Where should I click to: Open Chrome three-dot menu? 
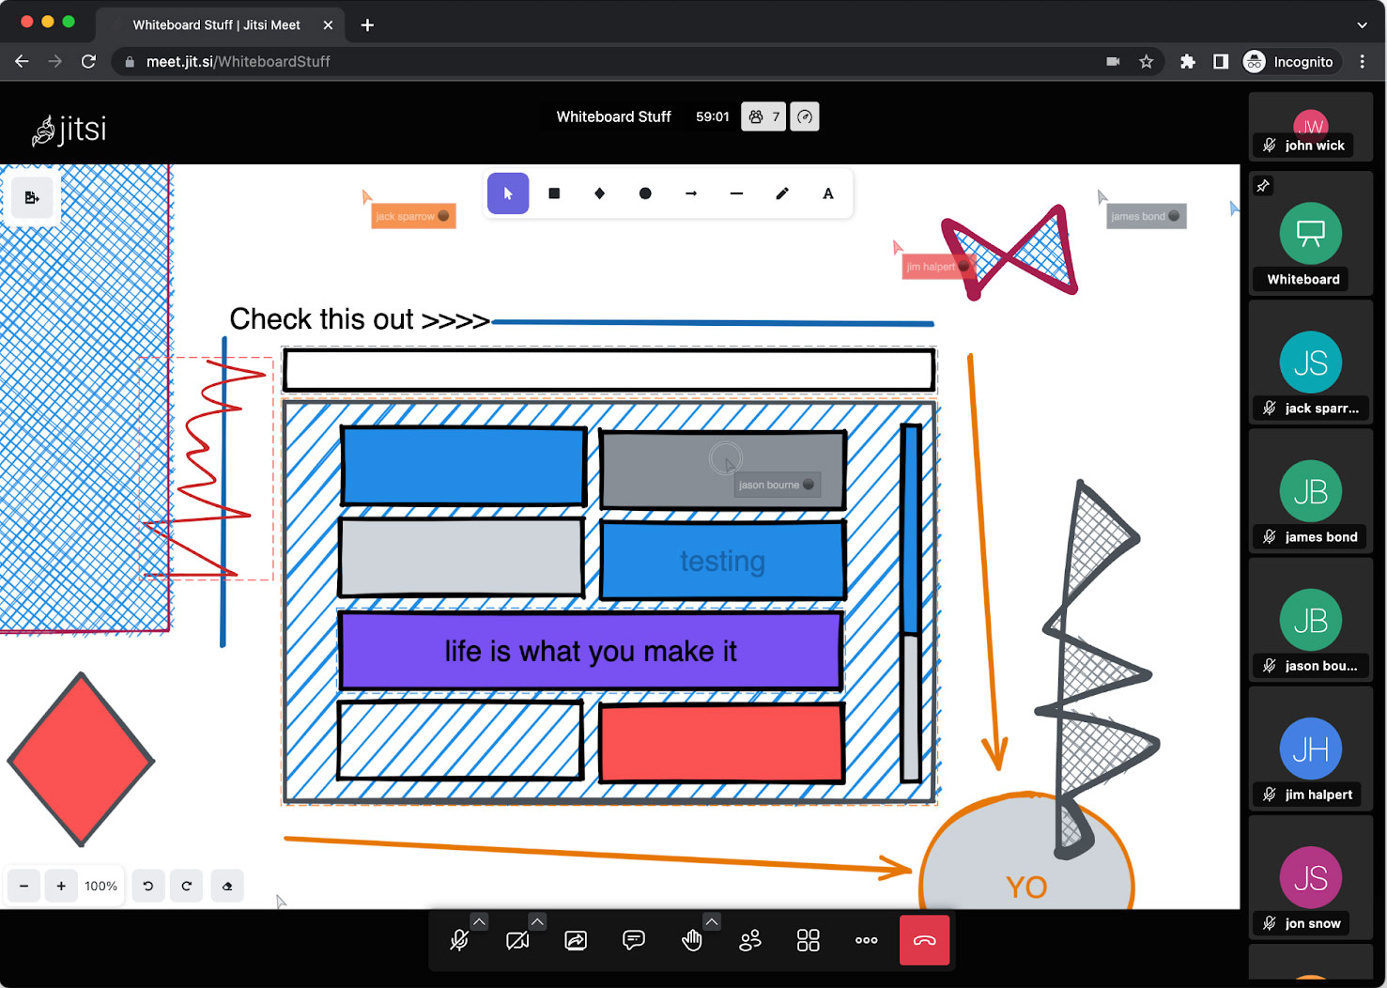(x=1363, y=61)
